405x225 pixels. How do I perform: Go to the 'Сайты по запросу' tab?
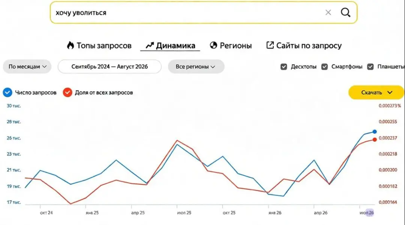[x=304, y=46]
